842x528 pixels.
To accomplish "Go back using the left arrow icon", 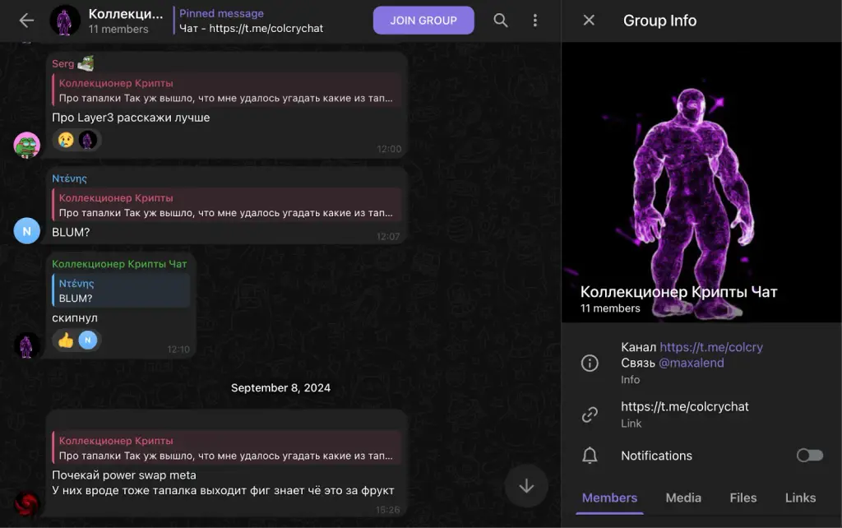I will coord(26,21).
